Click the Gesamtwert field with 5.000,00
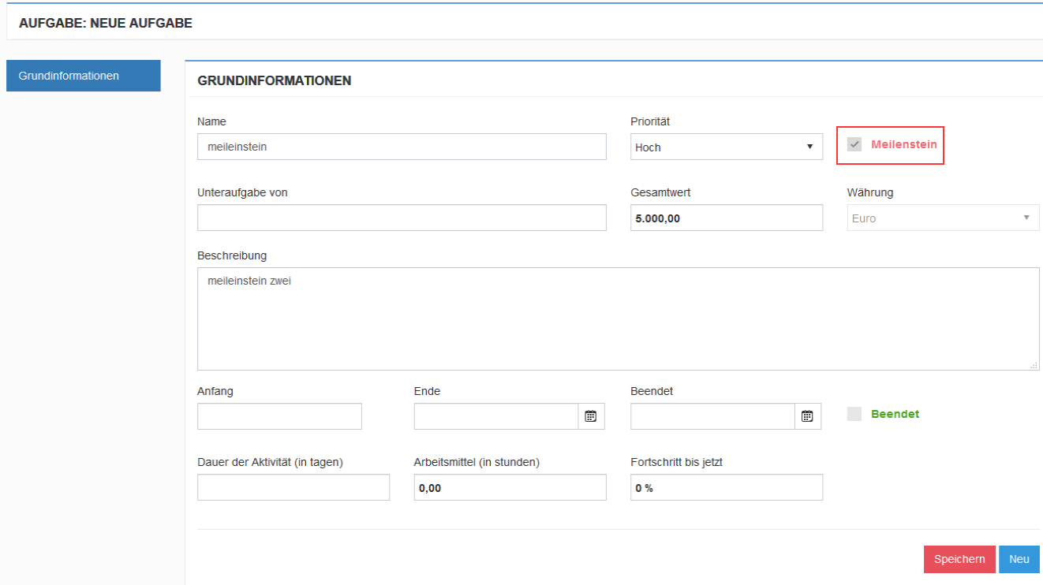Image resolution: width=1043 pixels, height=585 pixels. click(727, 218)
